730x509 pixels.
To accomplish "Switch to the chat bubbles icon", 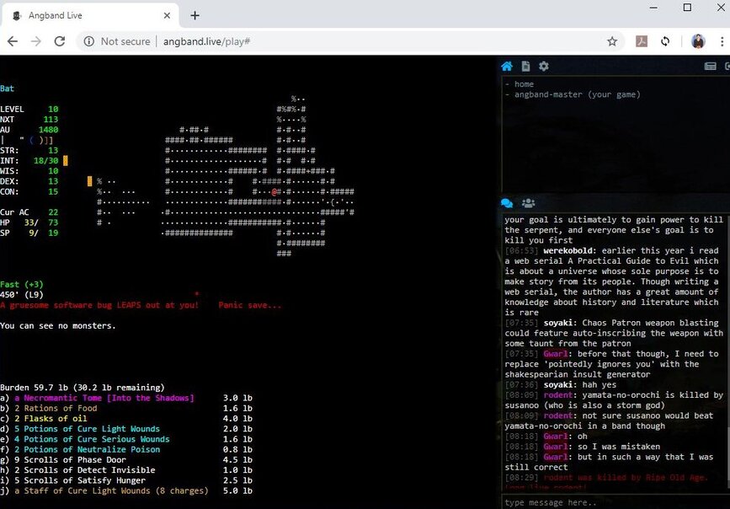I will [x=507, y=203].
